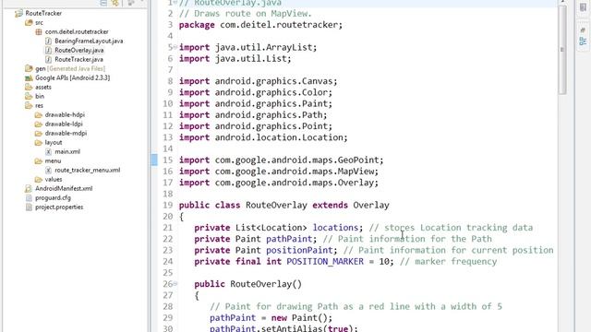
Task: Open the minimized Outline view icon
Action: pyautogui.click(x=583, y=41)
